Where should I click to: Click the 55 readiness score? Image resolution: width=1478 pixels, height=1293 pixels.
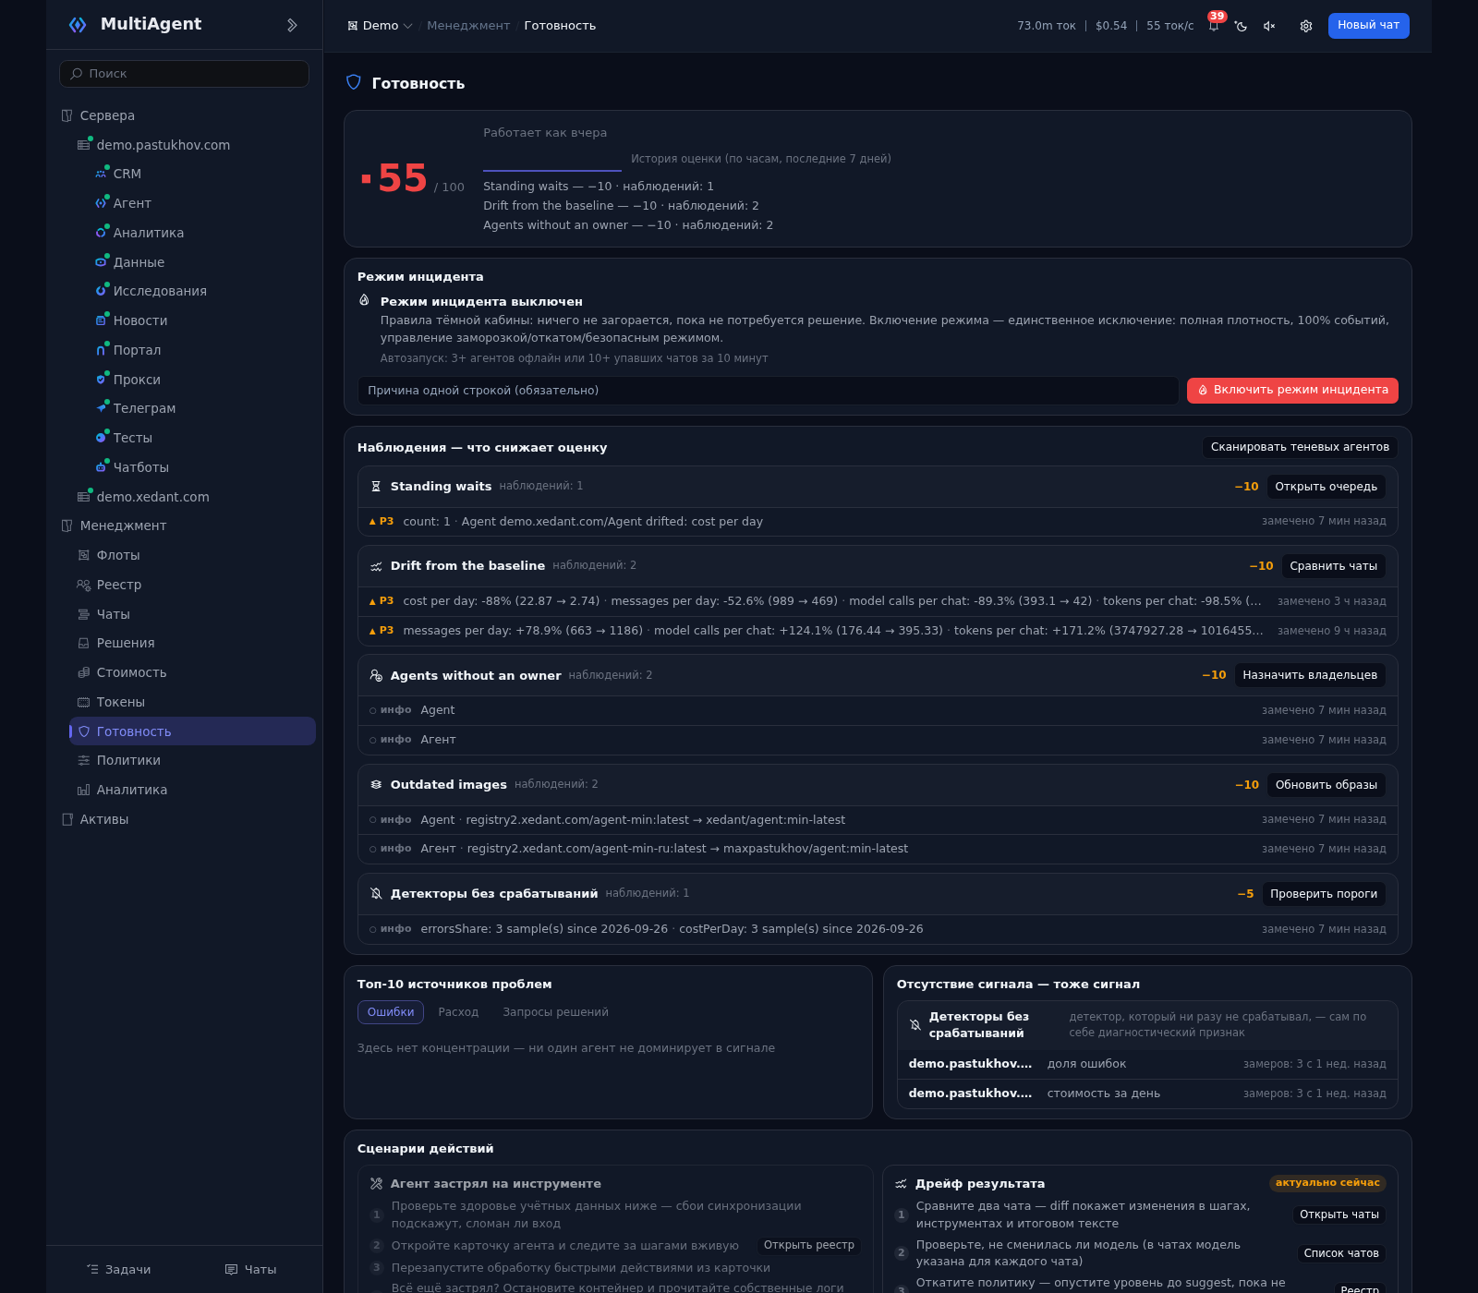click(402, 178)
